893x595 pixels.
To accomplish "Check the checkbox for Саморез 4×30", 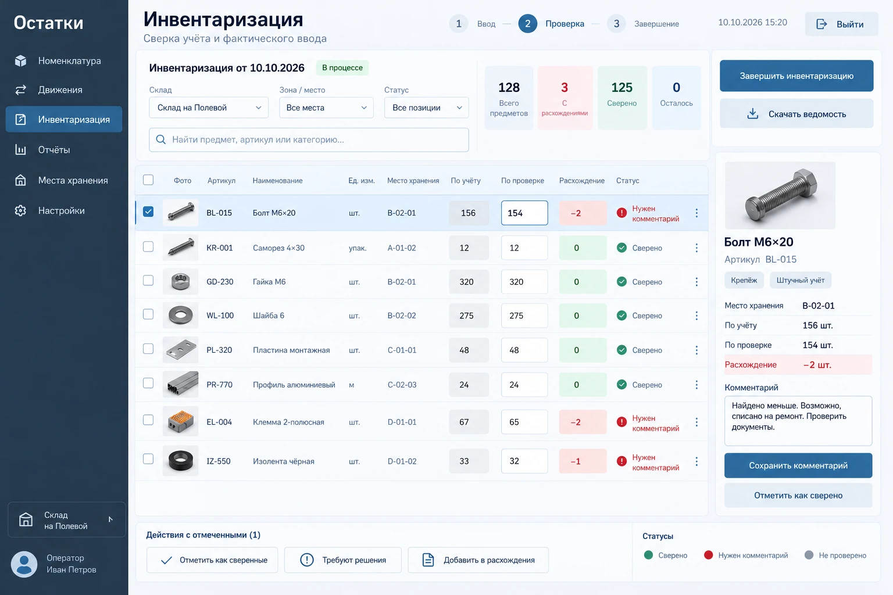I will [148, 246].
